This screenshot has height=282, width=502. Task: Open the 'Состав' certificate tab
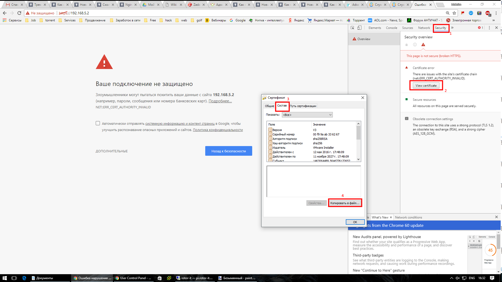pos(282,105)
